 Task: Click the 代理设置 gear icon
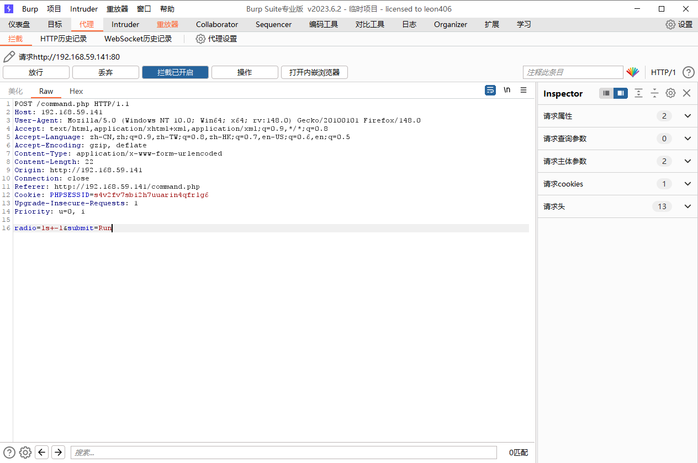[200, 39]
